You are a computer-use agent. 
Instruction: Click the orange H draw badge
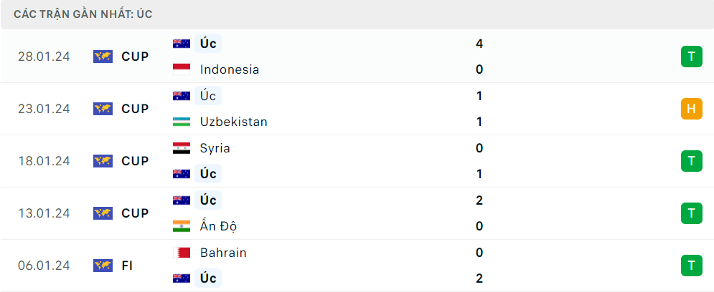pyautogui.click(x=691, y=109)
